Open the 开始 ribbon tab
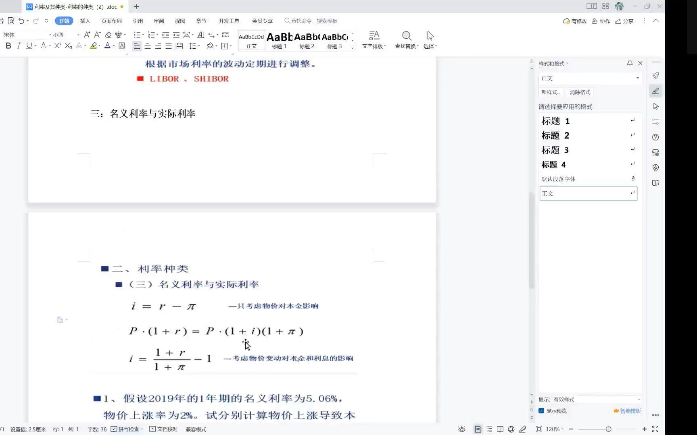The width and height of the screenshot is (697, 435). click(x=64, y=21)
